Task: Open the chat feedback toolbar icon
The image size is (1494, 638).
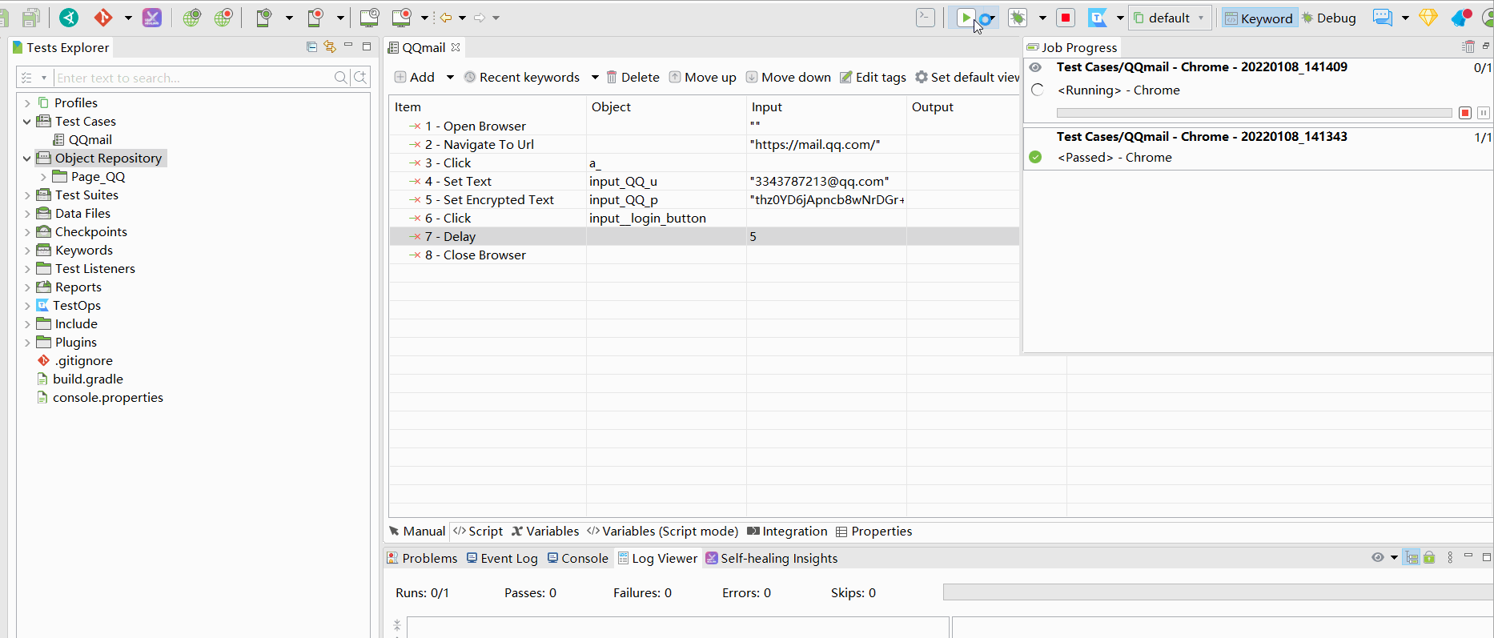Action: 1383,18
